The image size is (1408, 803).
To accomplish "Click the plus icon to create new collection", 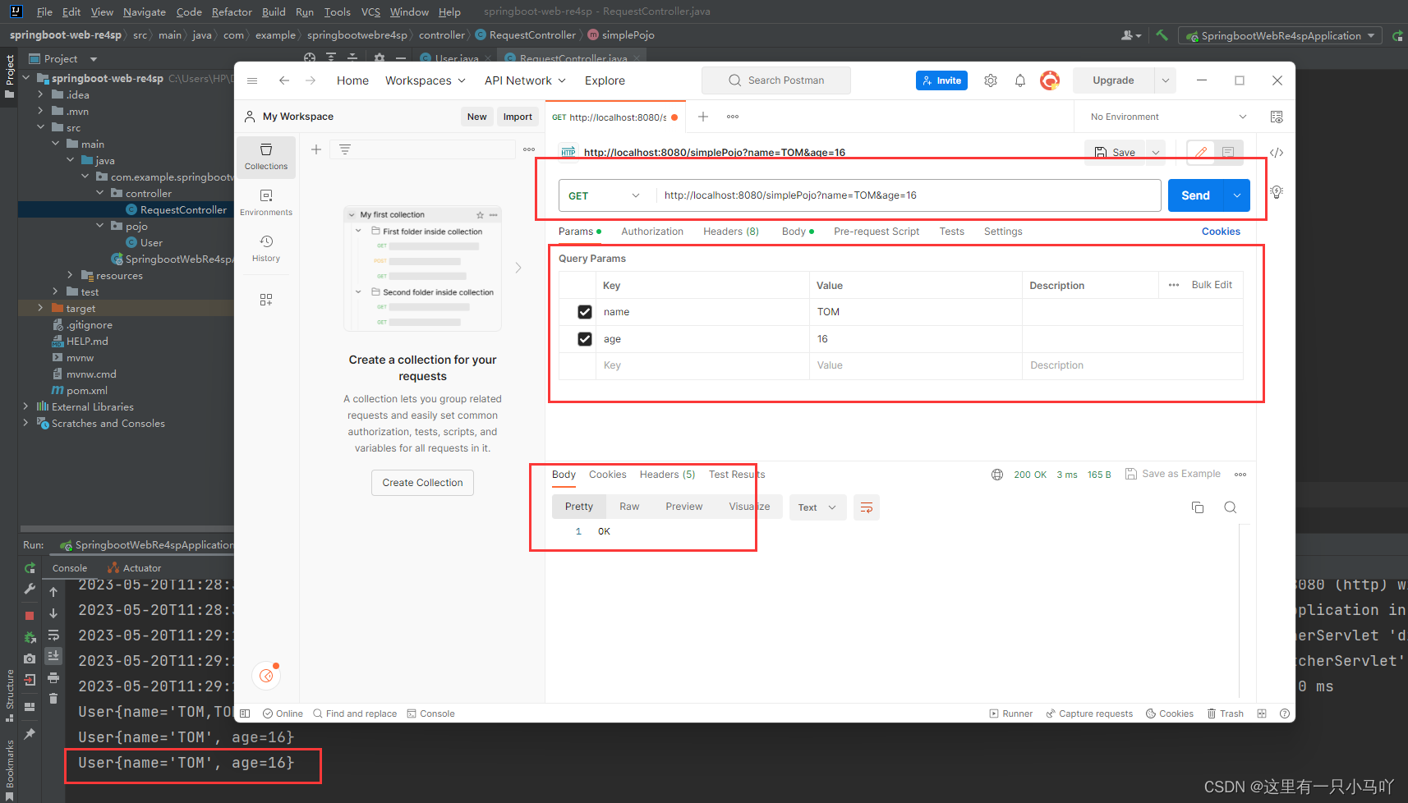I will (316, 149).
